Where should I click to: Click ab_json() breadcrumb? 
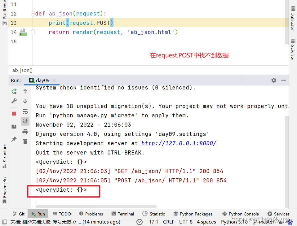[22, 70]
